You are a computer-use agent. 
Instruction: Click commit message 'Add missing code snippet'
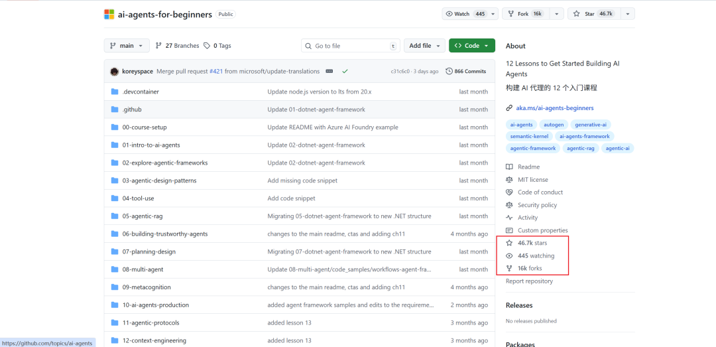pyautogui.click(x=302, y=180)
